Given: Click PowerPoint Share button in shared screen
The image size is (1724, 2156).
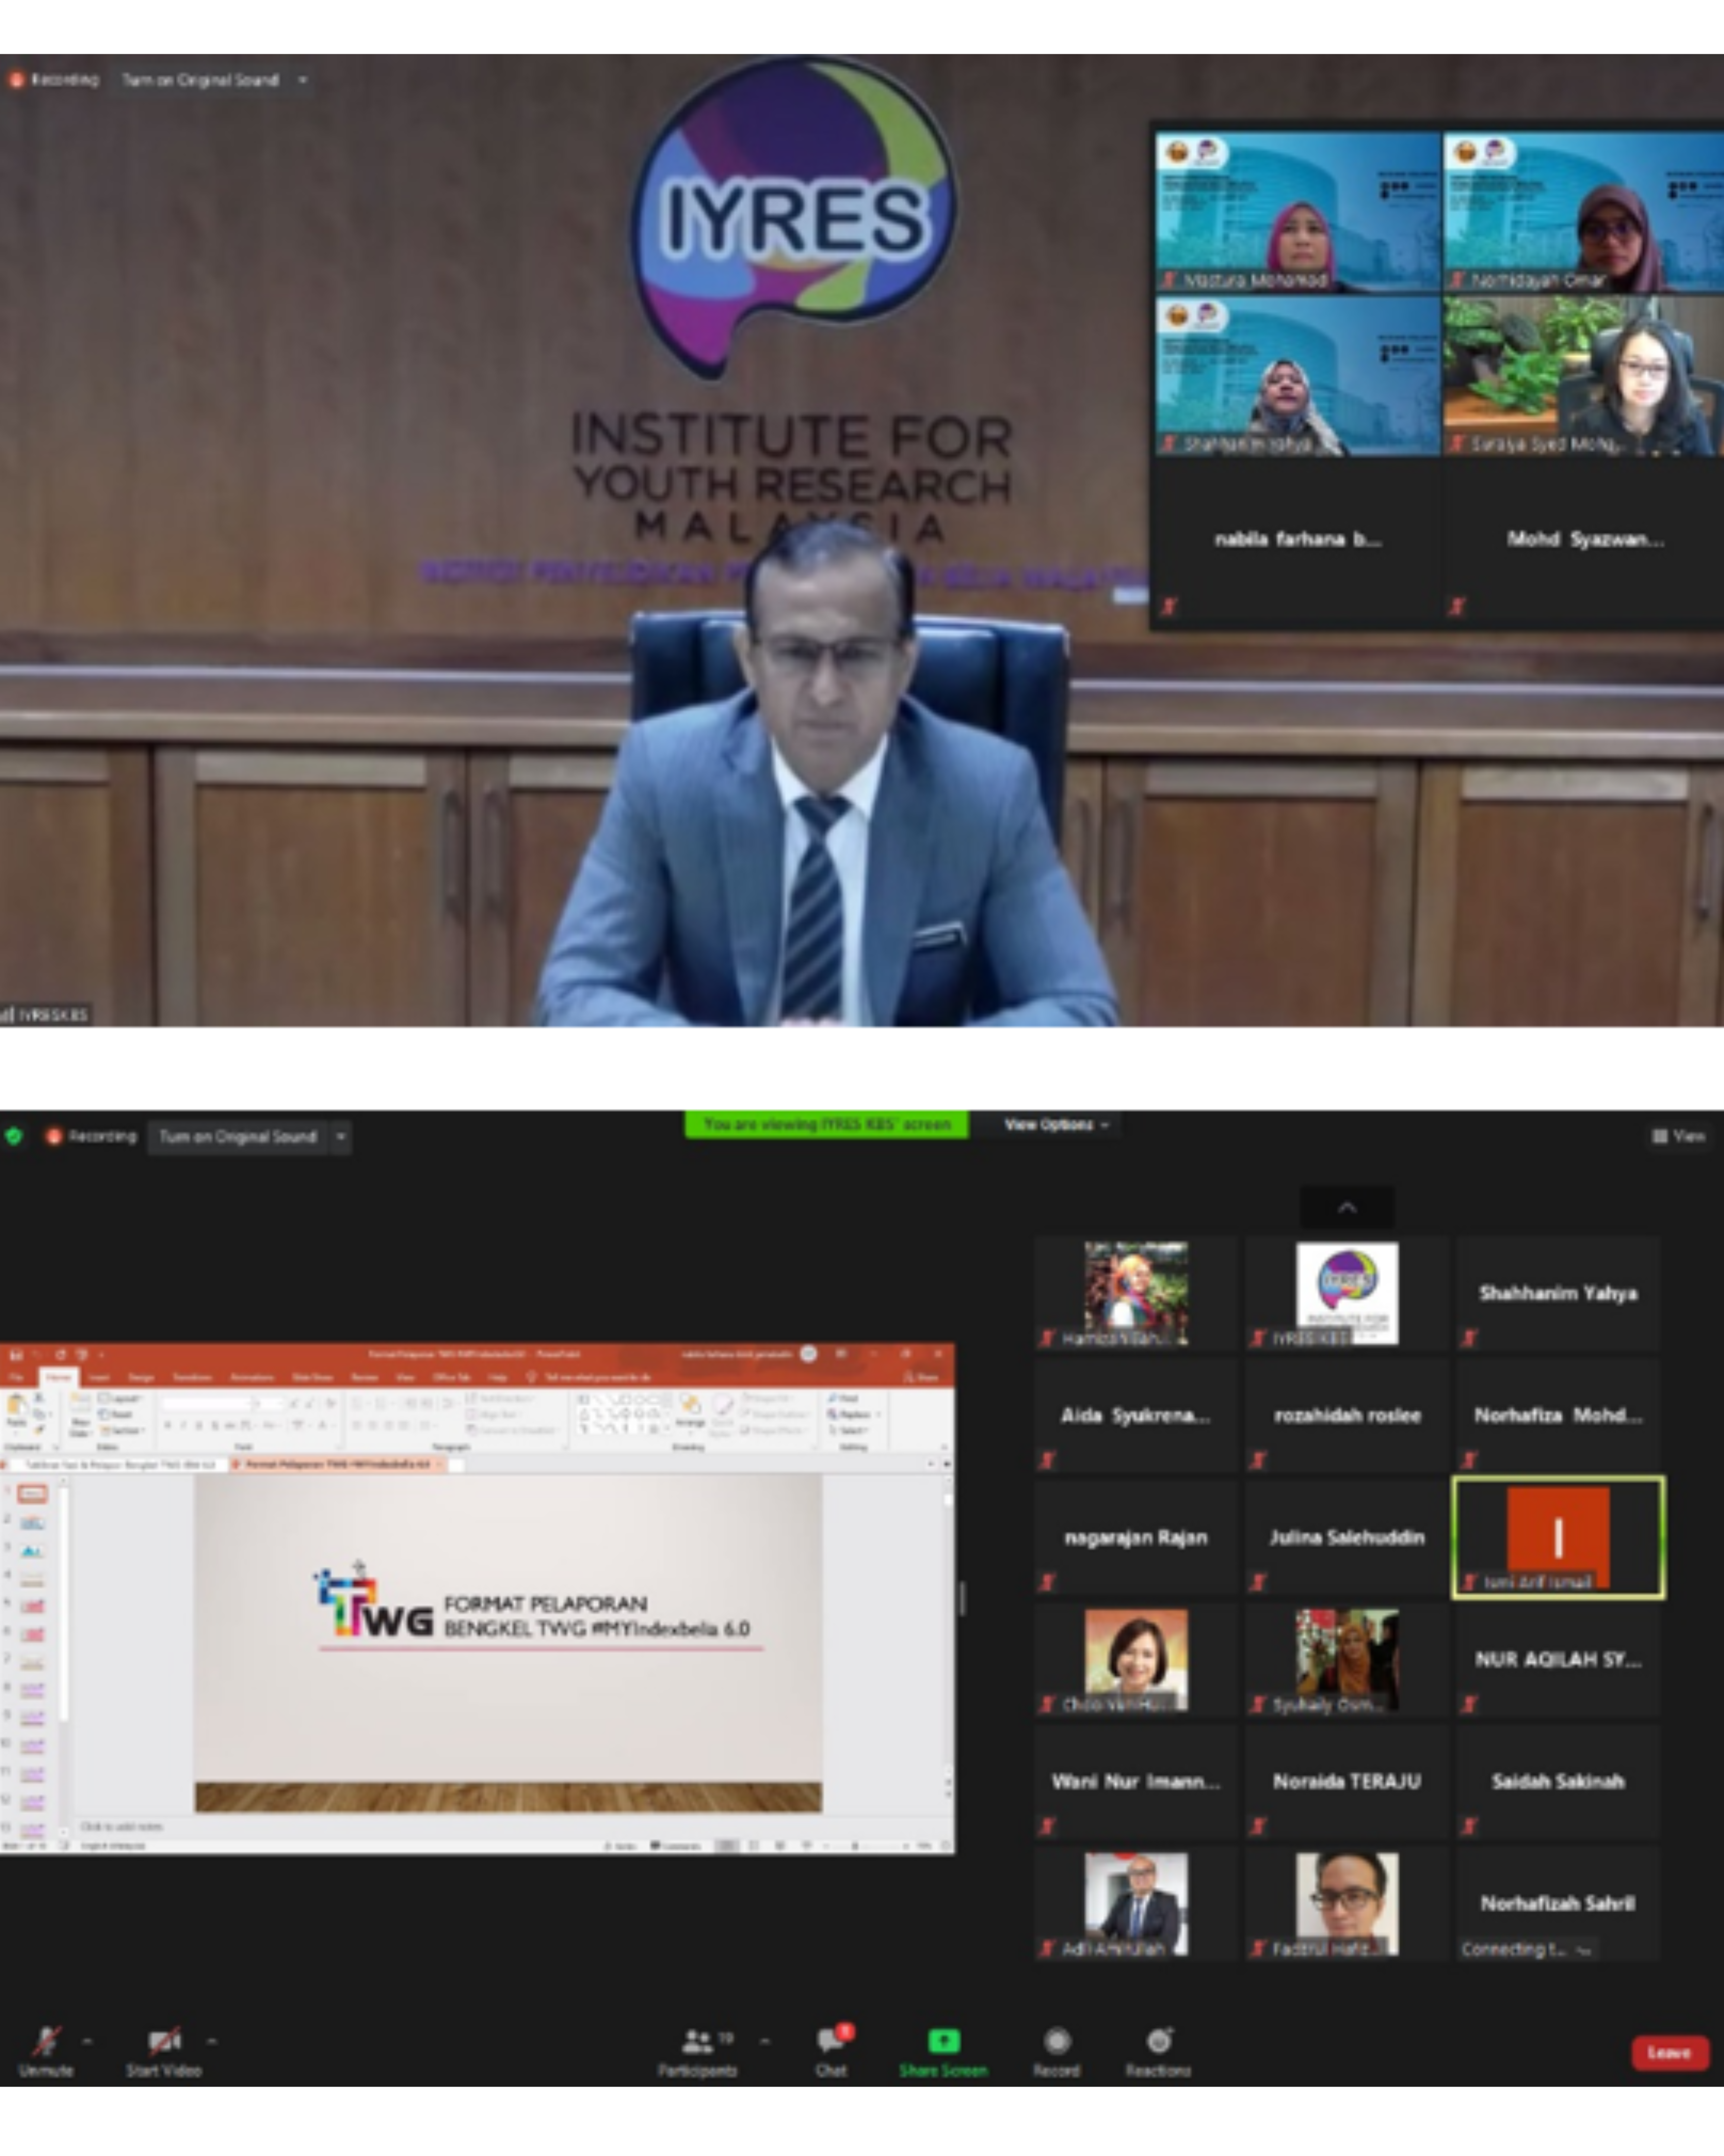Looking at the screenshot, I should point(920,1378).
